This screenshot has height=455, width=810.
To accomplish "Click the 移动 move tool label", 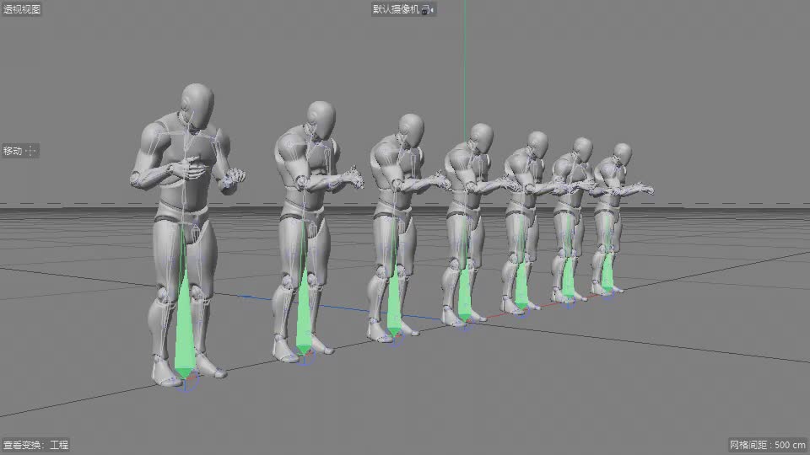I will pos(12,151).
